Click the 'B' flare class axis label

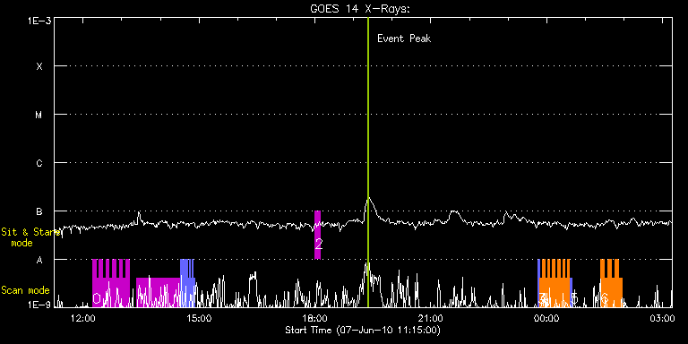coord(39,211)
